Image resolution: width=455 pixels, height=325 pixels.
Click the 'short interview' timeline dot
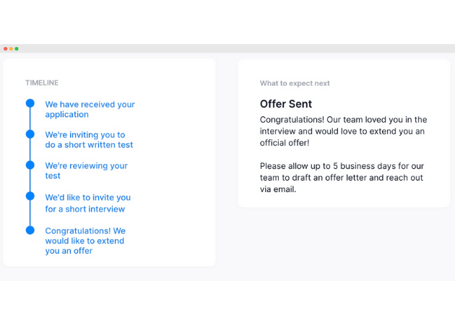coord(30,196)
